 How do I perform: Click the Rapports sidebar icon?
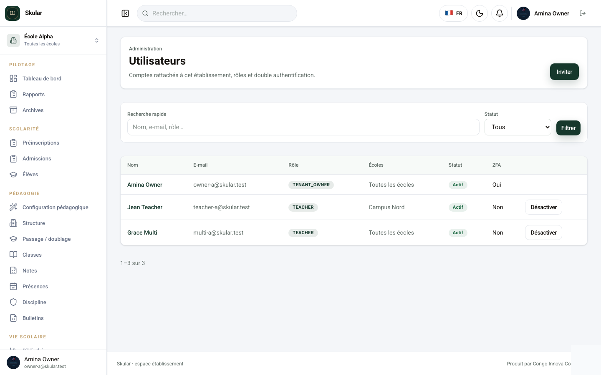click(x=13, y=94)
